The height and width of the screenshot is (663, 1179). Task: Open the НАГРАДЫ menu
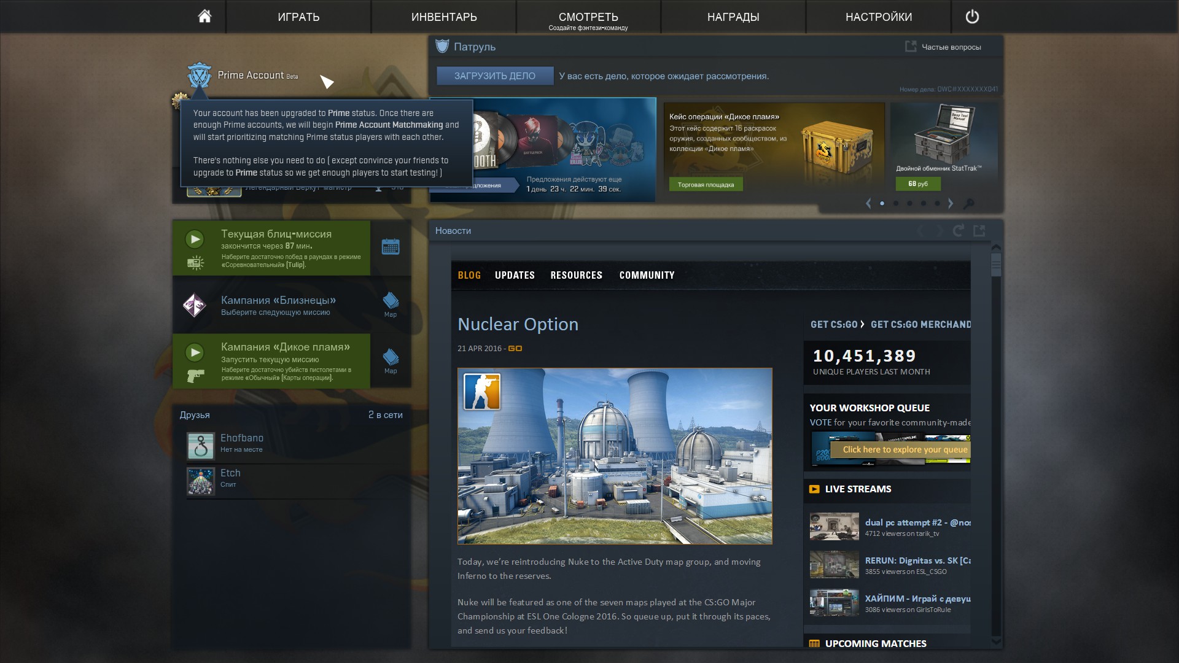coord(733,17)
